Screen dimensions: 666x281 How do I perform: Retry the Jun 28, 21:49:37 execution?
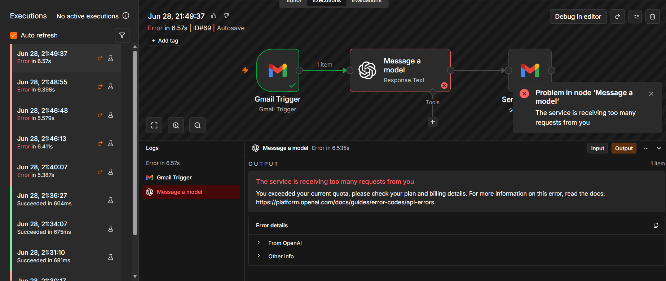[x=100, y=58]
